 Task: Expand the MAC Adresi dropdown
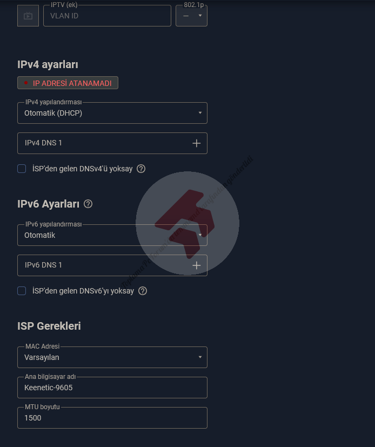(112, 357)
